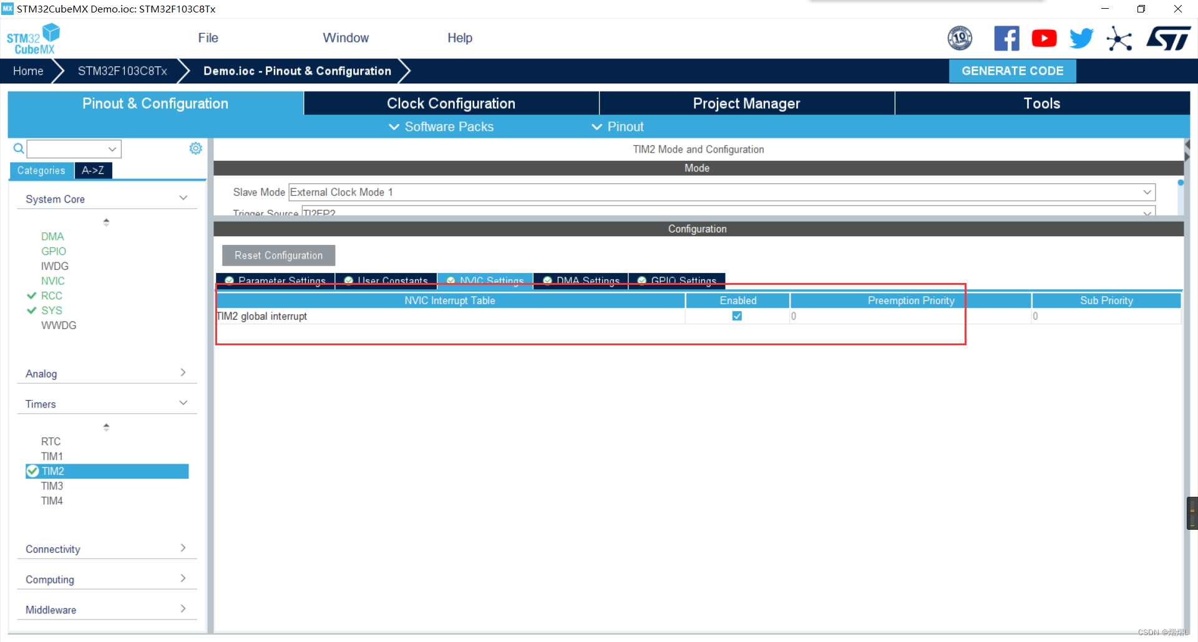The image size is (1198, 642).
Task: Open the Trigger Source dropdown
Action: pyautogui.click(x=728, y=212)
